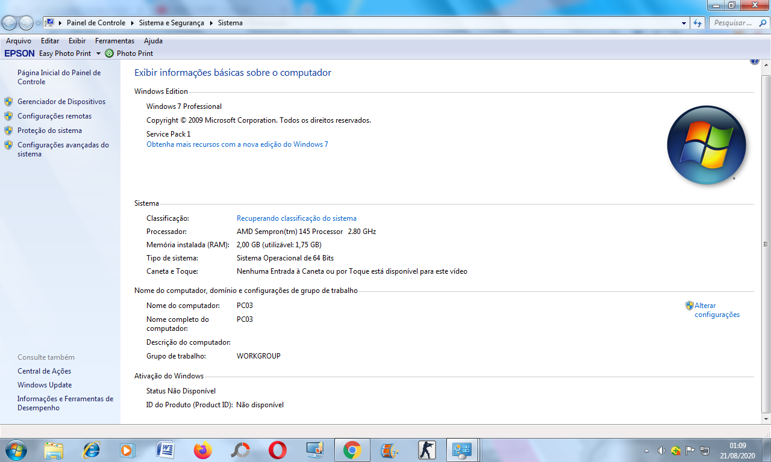The width and height of the screenshot is (771, 462).
Task: Click the Windows 7 film icon in taskbar
Action: tap(390, 450)
